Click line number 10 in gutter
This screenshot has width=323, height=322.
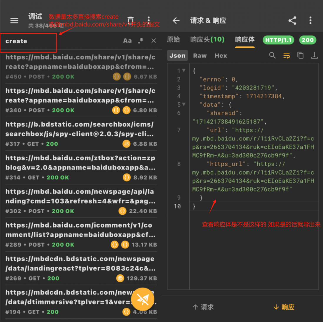pyautogui.click(x=177, y=206)
